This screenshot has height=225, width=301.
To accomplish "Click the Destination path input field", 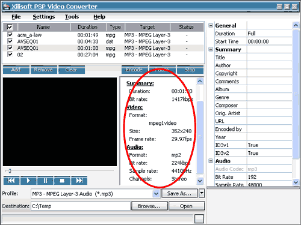I will point(81,206).
